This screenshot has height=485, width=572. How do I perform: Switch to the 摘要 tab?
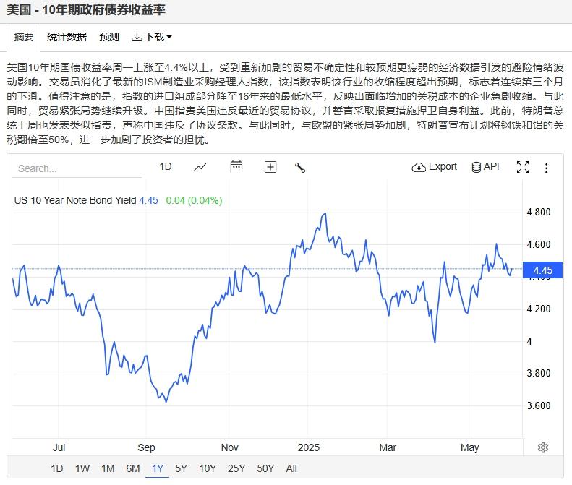click(24, 37)
